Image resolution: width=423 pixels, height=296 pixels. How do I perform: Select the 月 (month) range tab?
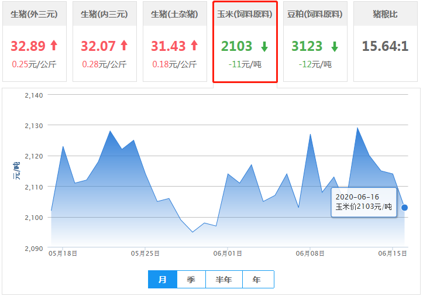coord(163,280)
